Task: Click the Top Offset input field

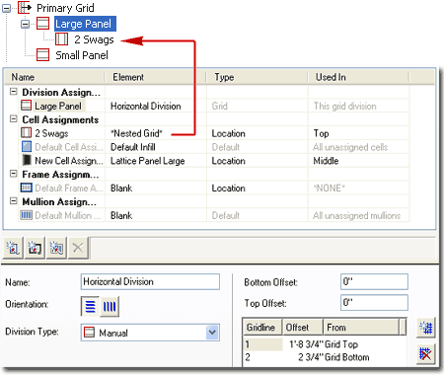Action: click(x=374, y=303)
